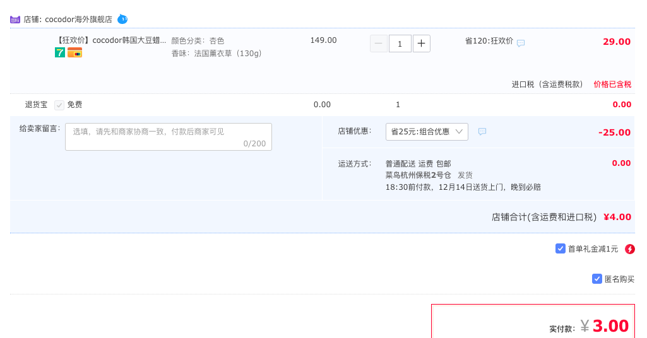Click the 普通配送 运费 包邮 text
Viewport: 647px width, 338px height.
point(418,164)
